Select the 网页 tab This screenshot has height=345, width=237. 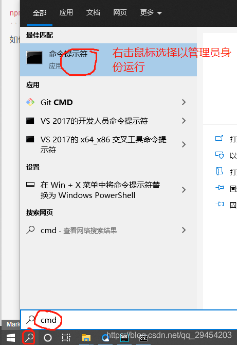point(120,12)
